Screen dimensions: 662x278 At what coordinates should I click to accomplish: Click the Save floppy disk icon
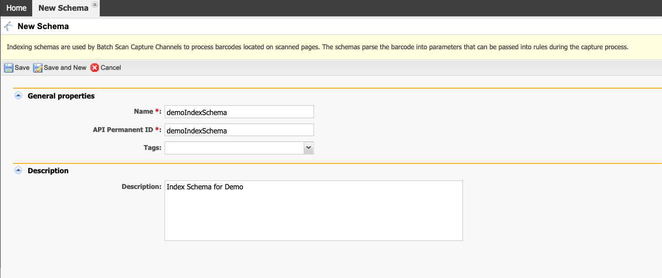coord(8,68)
